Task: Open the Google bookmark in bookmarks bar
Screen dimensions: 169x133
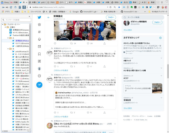Action: tap(74, 12)
